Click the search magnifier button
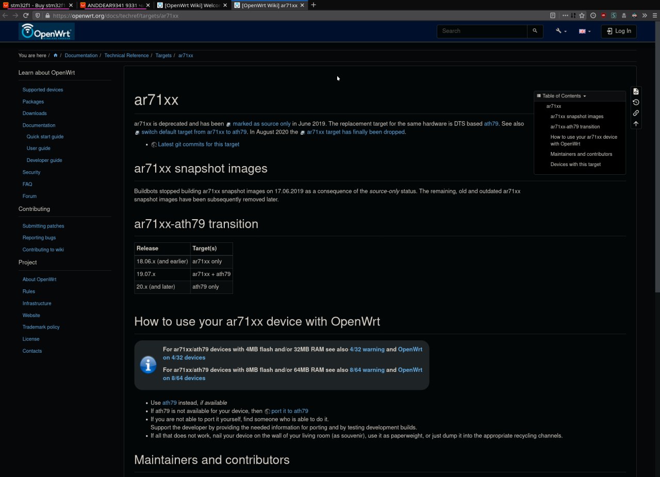The image size is (660, 477). point(535,31)
